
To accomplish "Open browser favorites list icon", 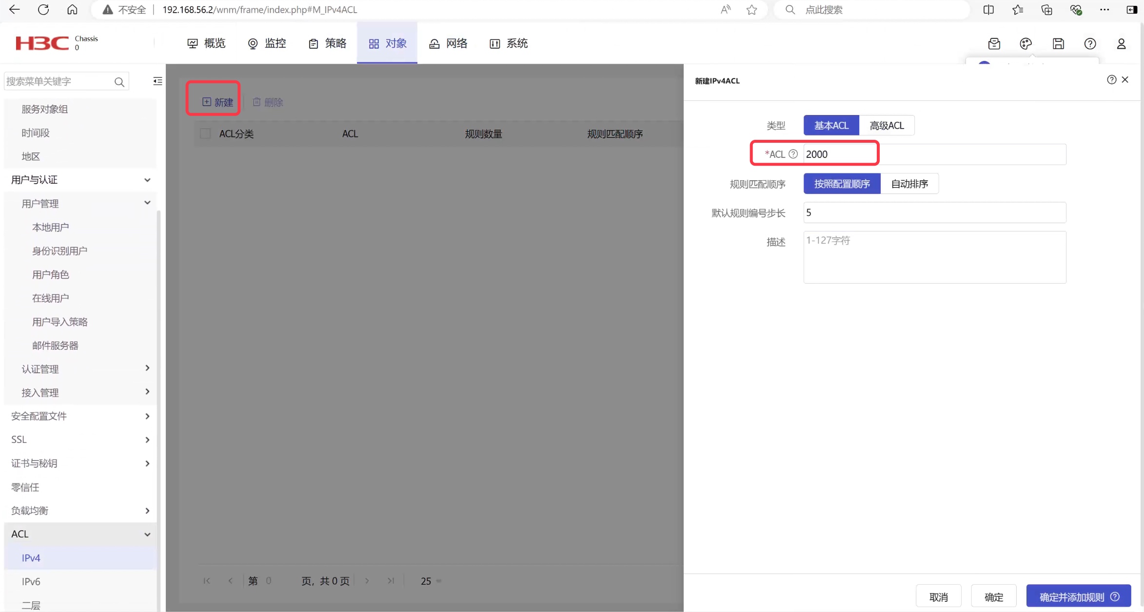I will click(x=1018, y=9).
